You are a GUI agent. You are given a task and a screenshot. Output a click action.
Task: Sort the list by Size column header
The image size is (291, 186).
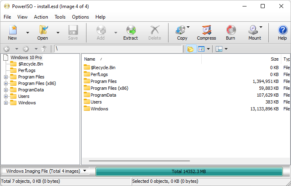tap(274, 59)
